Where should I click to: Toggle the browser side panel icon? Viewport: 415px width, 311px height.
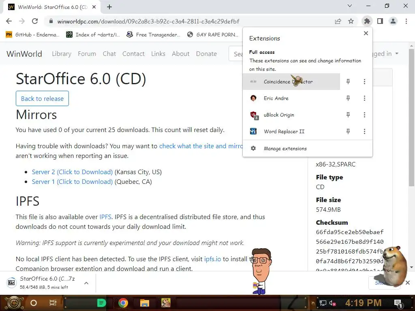[380, 21]
